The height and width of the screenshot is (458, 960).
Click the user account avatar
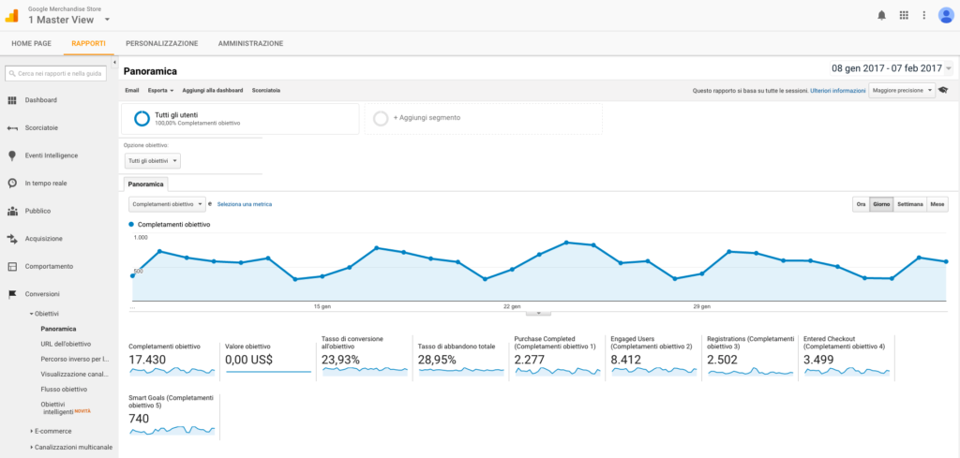(x=945, y=15)
